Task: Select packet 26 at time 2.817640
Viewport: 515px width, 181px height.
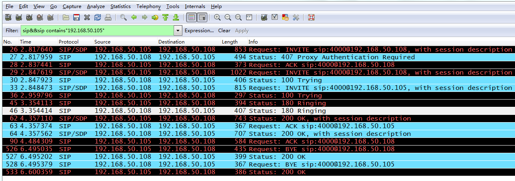Action: tap(258, 50)
